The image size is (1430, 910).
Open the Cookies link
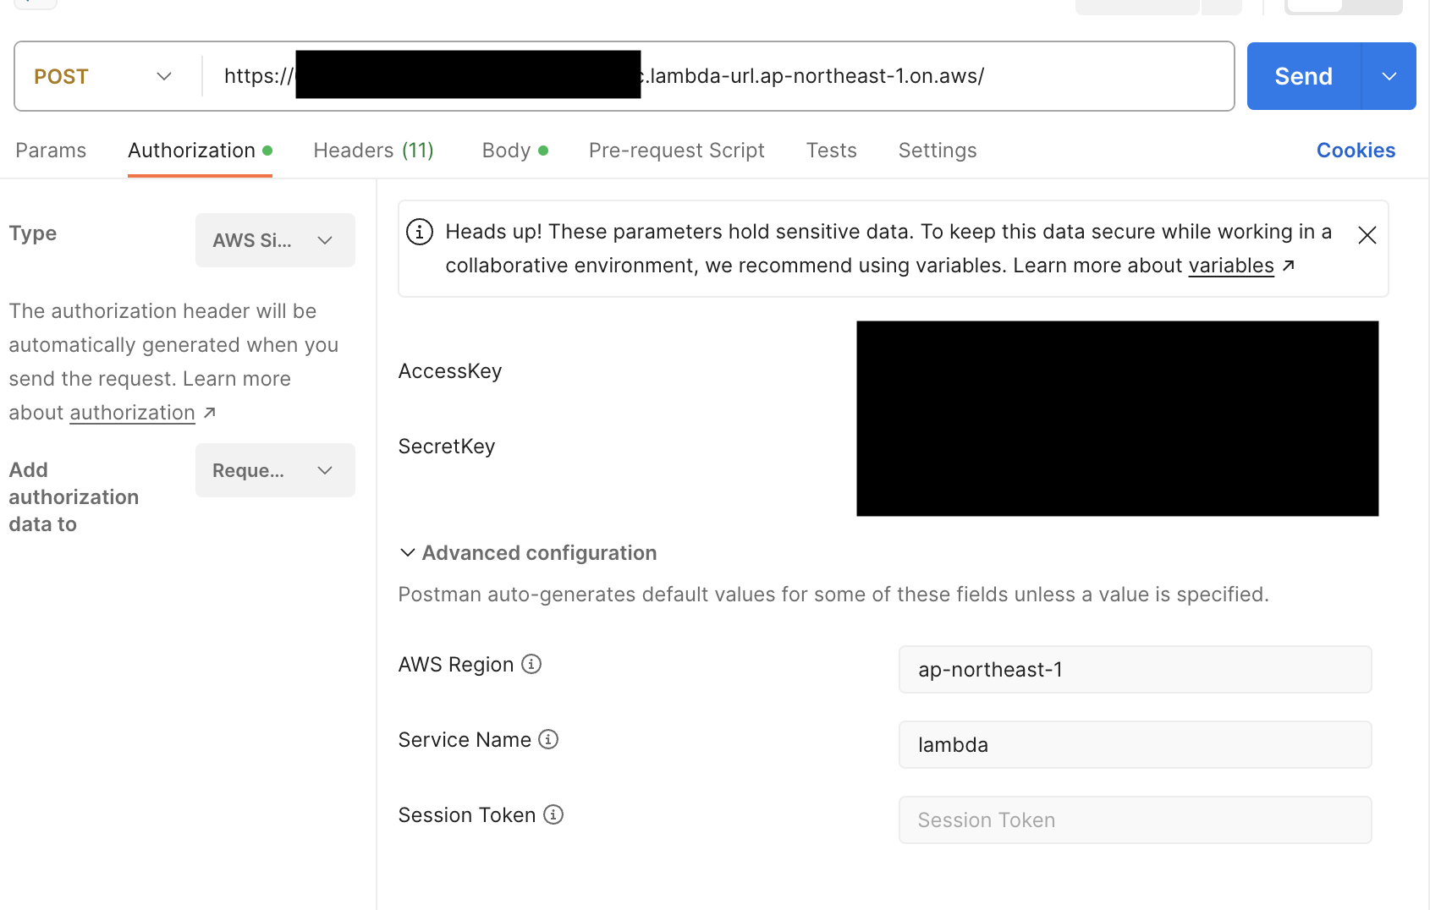coord(1356,151)
